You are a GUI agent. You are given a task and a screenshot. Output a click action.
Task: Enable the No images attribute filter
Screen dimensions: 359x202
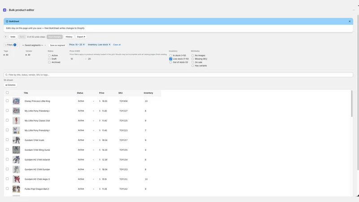(193, 55)
